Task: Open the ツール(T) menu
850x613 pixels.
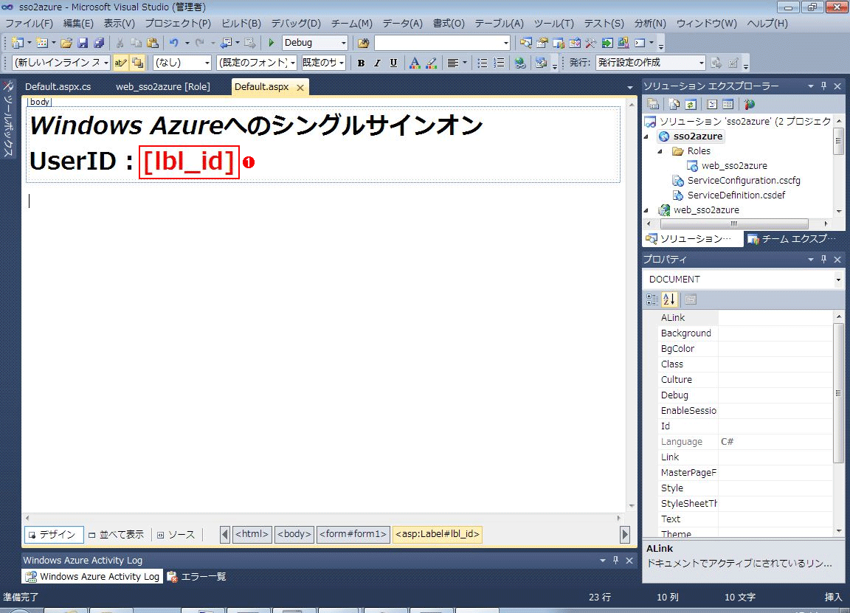Action: point(553,24)
